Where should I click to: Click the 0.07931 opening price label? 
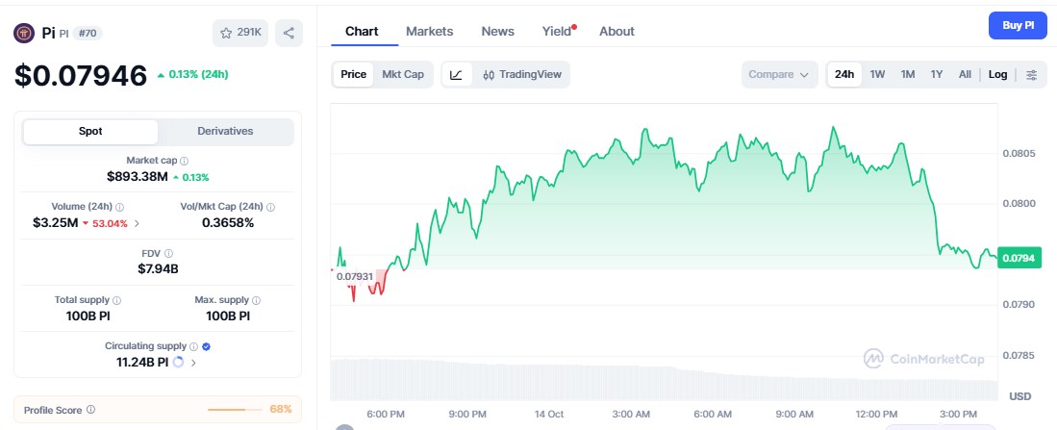pyautogui.click(x=355, y=276)
